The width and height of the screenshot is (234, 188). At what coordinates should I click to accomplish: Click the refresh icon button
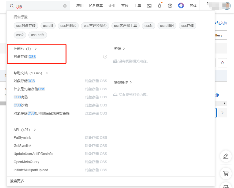(x=222, y=63)
